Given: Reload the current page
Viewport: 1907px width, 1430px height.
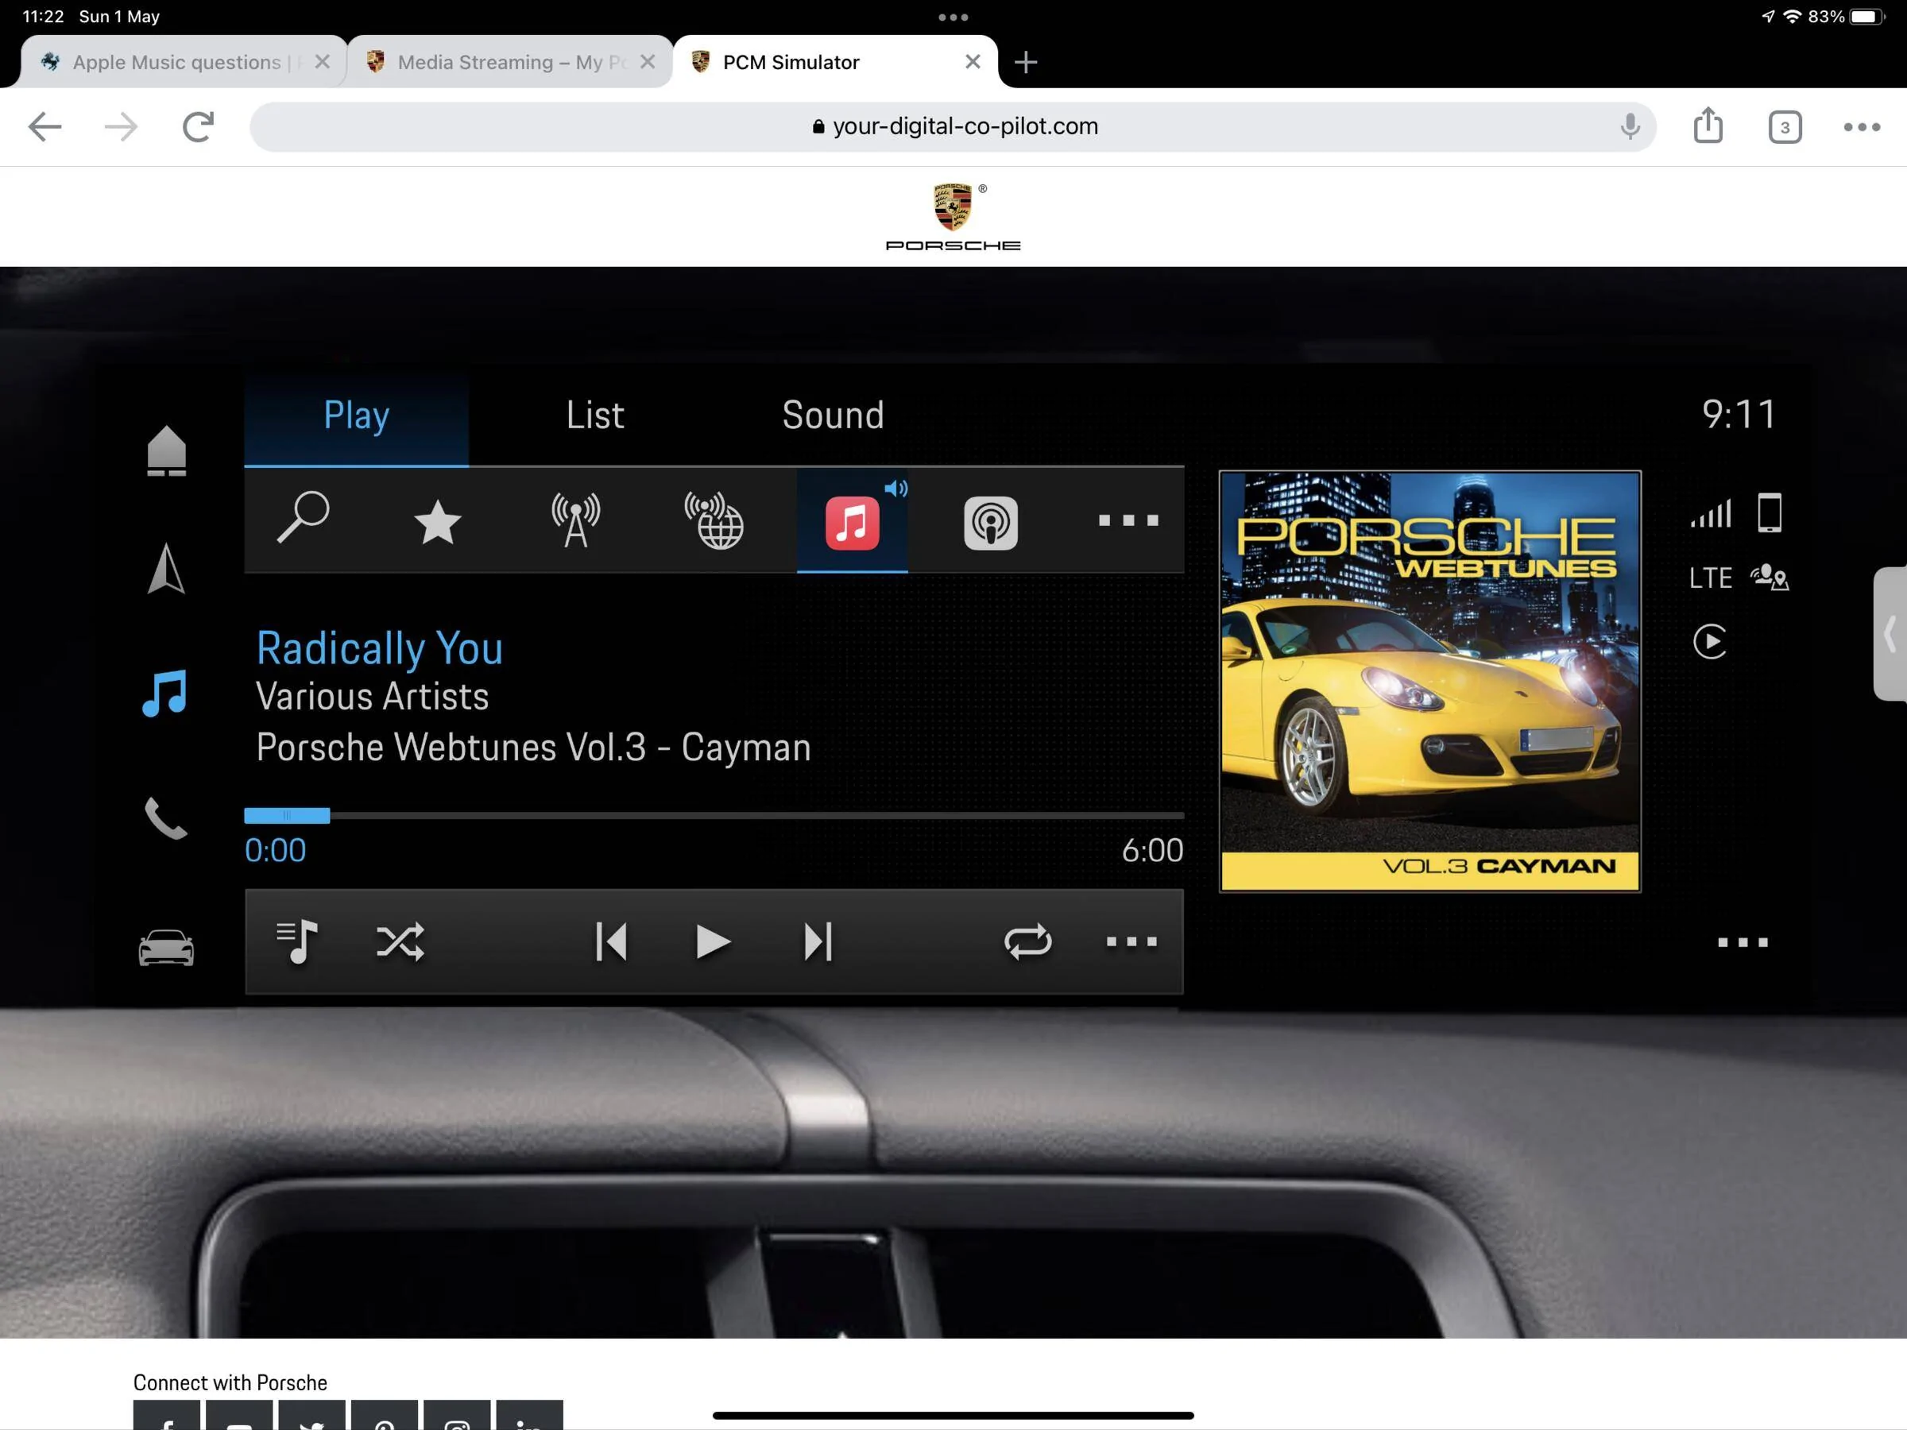Looking at the screenshot, I should click(x=199, y=126).
